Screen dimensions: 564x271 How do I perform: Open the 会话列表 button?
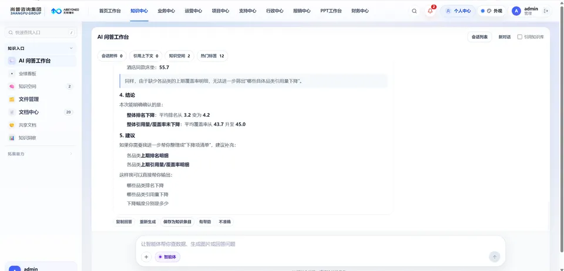479,37
